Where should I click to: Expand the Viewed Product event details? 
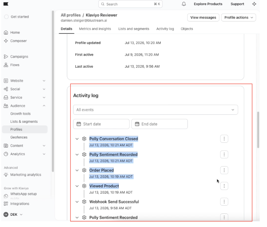[x=77, y=186]
